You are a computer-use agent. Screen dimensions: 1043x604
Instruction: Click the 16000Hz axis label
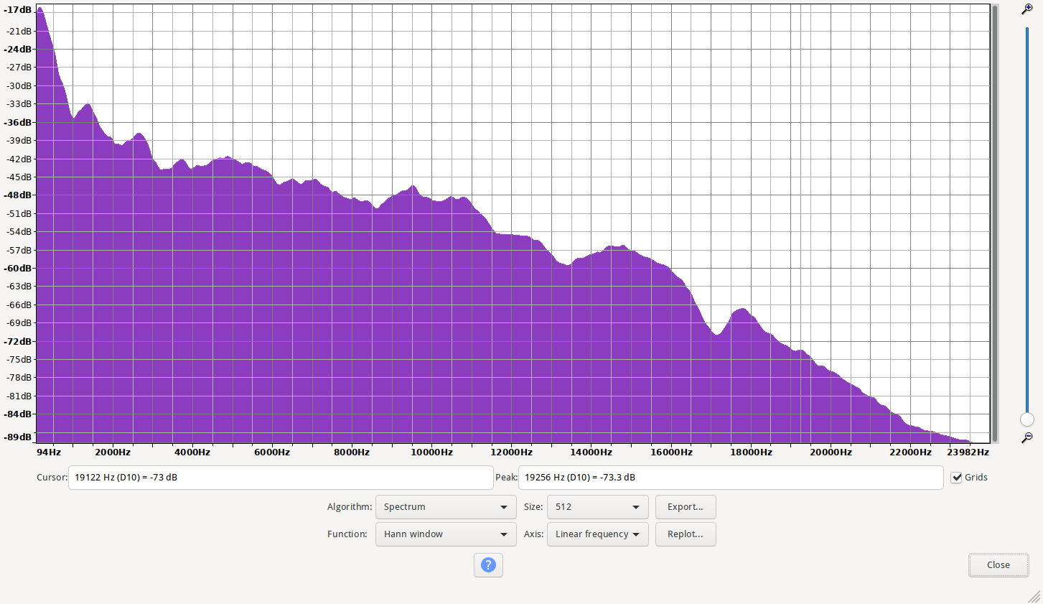pos(671,452)
